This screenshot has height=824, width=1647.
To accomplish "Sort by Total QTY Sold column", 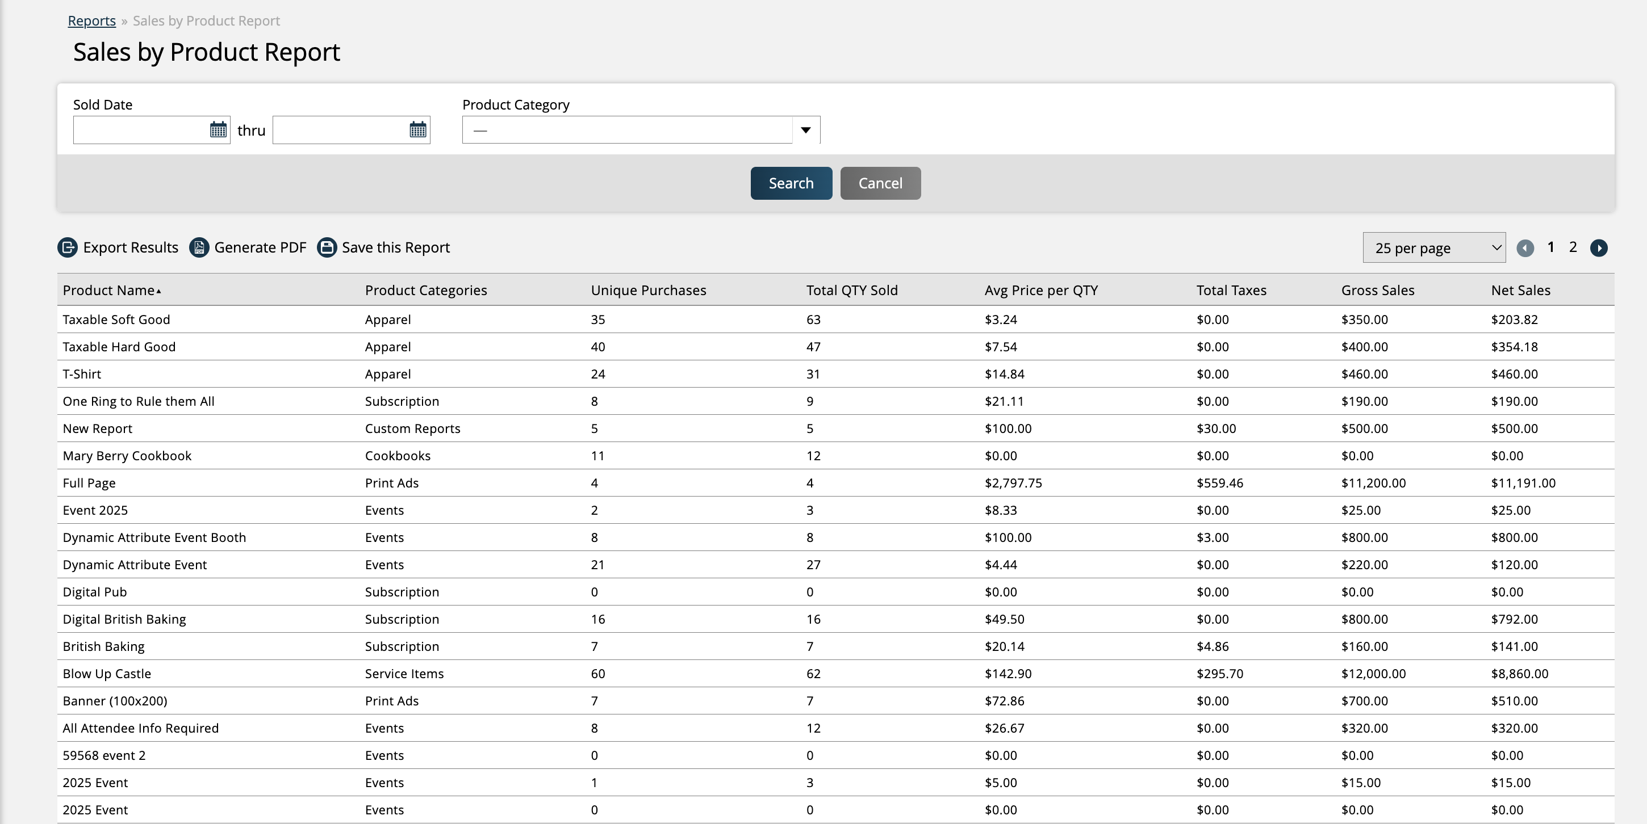I will pos(851,290).
